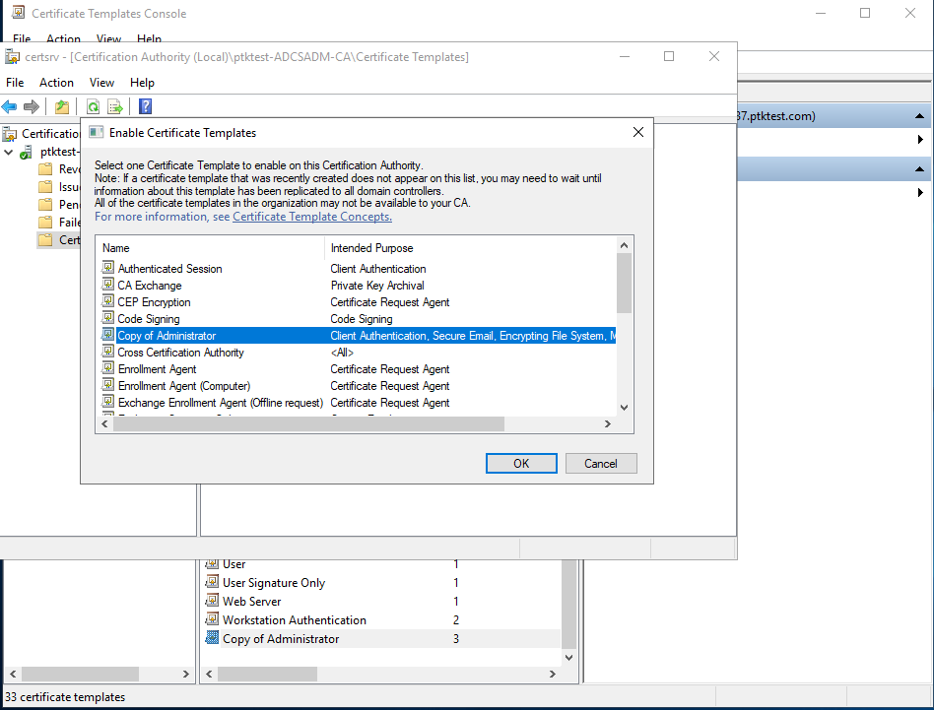934x710 pixels.
Task: Click the Up one level folder icon
Action: pos(62,106)
